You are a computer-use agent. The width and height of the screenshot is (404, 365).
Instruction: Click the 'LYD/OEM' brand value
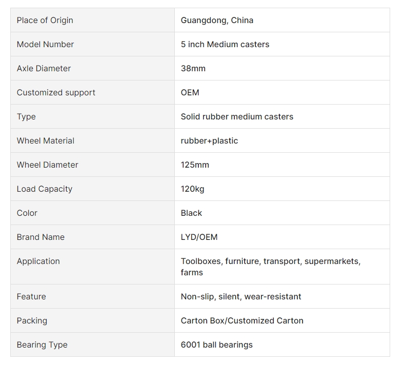tap(199, 237)
